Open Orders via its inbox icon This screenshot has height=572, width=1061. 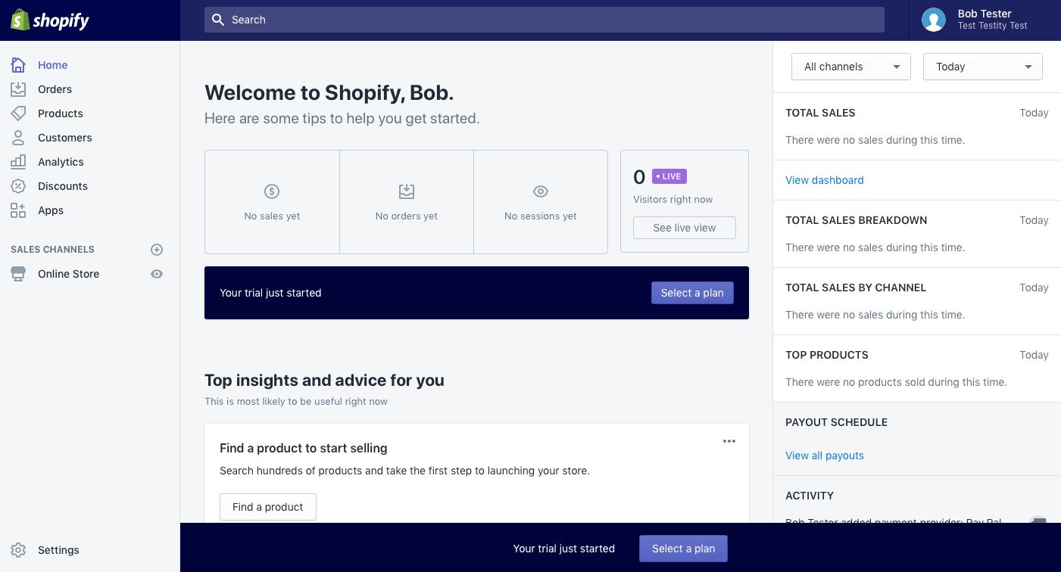coord(18,89)
